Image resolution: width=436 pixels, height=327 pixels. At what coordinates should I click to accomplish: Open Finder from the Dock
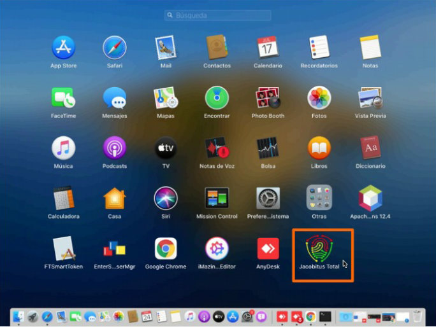[18, 316]
